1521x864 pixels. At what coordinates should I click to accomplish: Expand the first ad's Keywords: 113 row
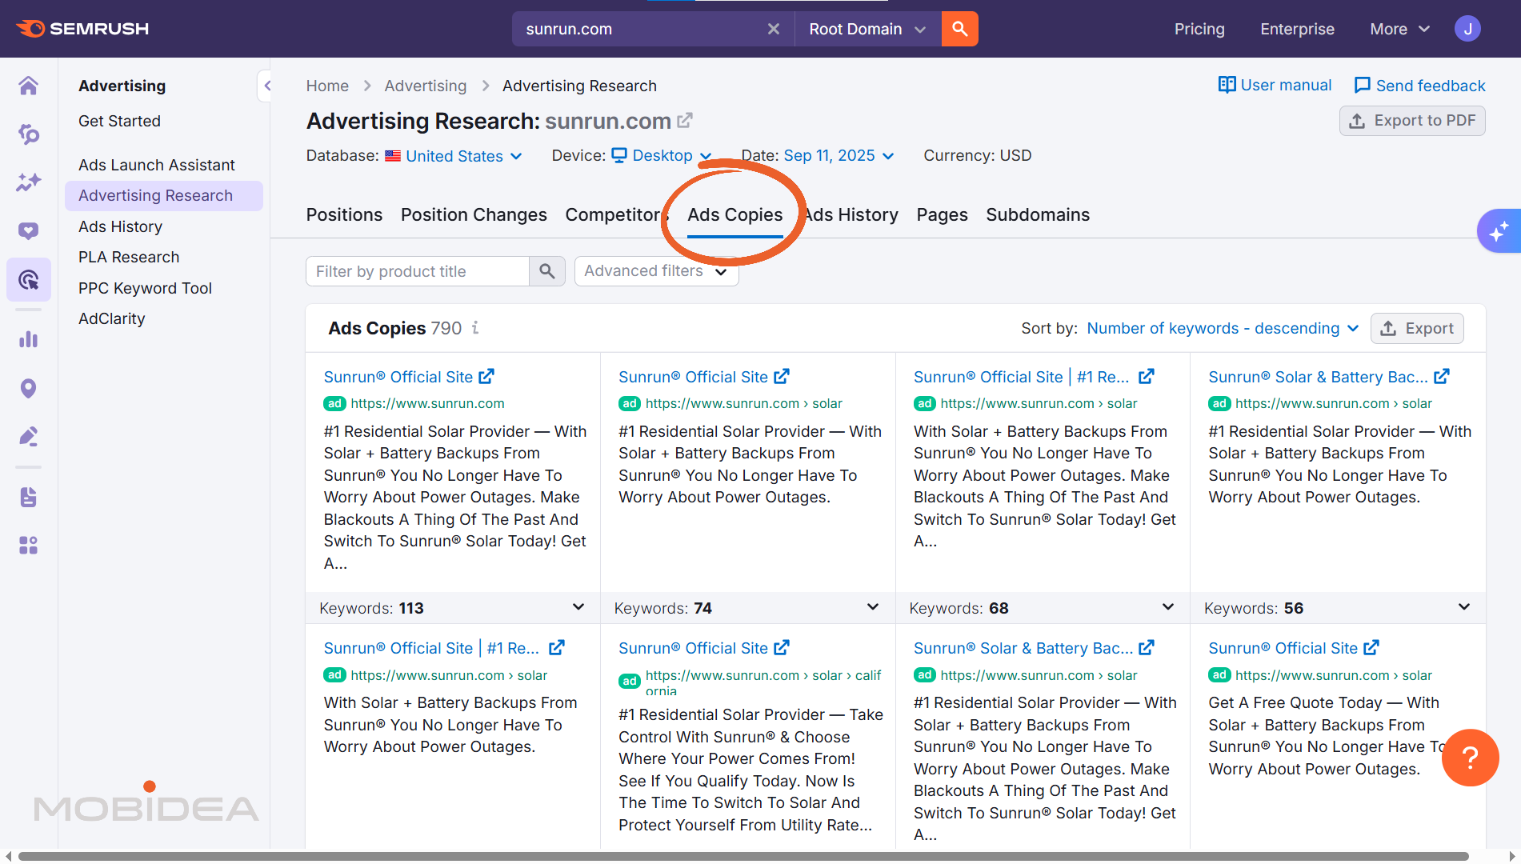578,607
